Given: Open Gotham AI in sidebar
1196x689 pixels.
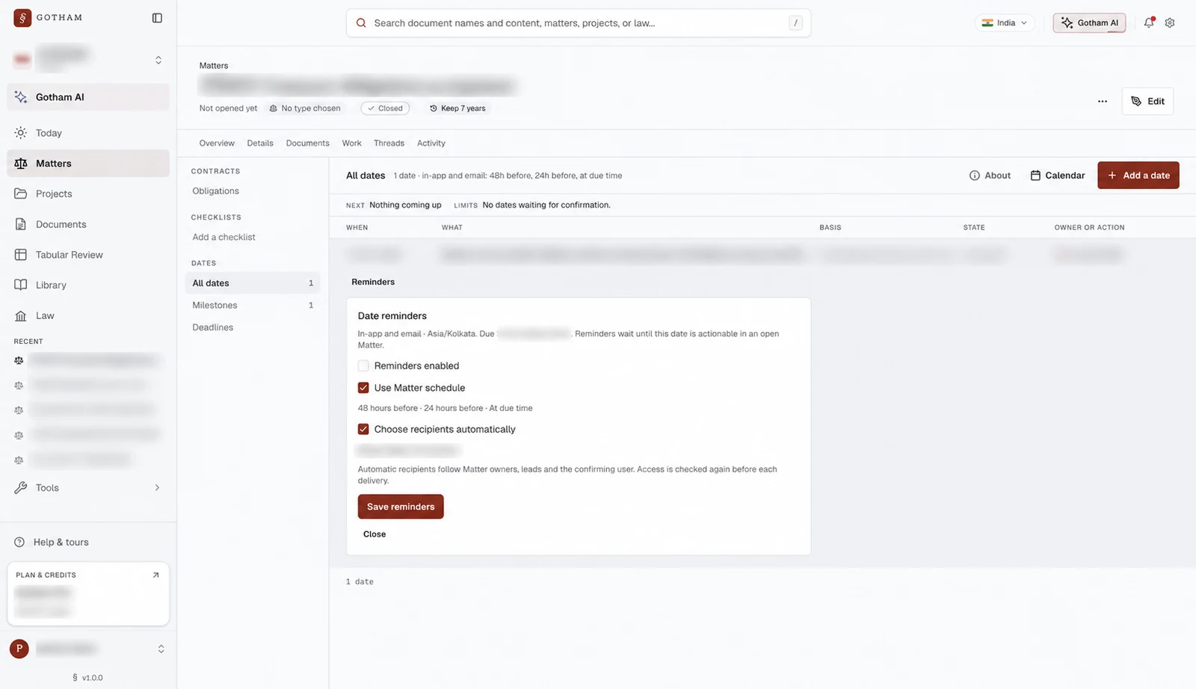Looking at the screenshot, I should tap(88, 97).
